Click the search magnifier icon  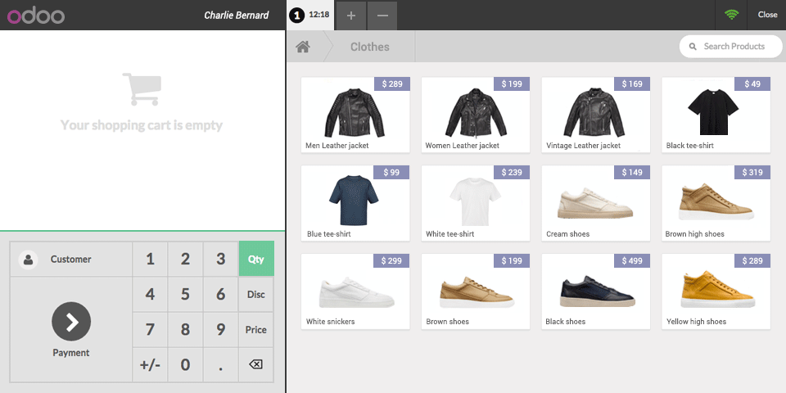[x=693, y=47]
